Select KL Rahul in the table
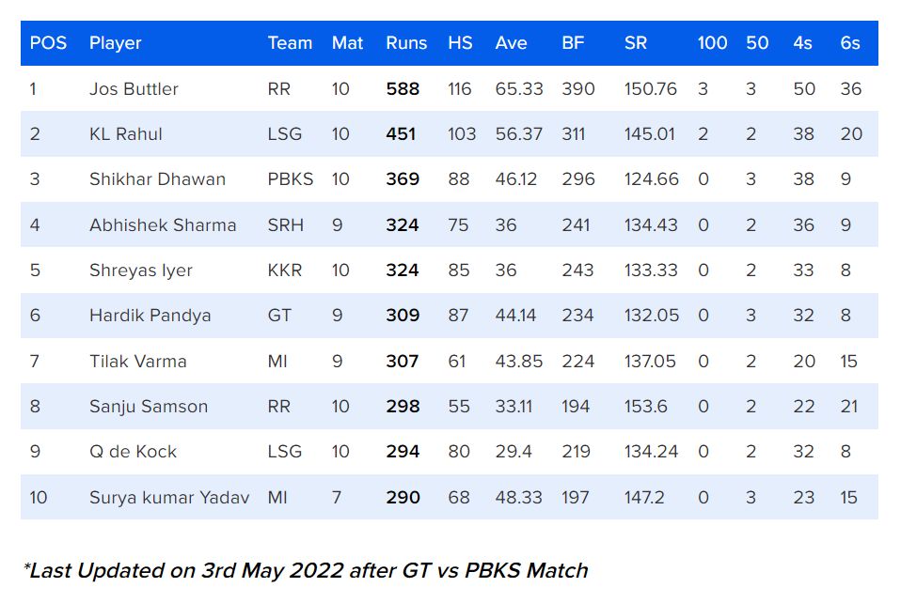Image resolution: width=901 pixels, height=603 pixels. pyautogui.click(x=125, y=134)
